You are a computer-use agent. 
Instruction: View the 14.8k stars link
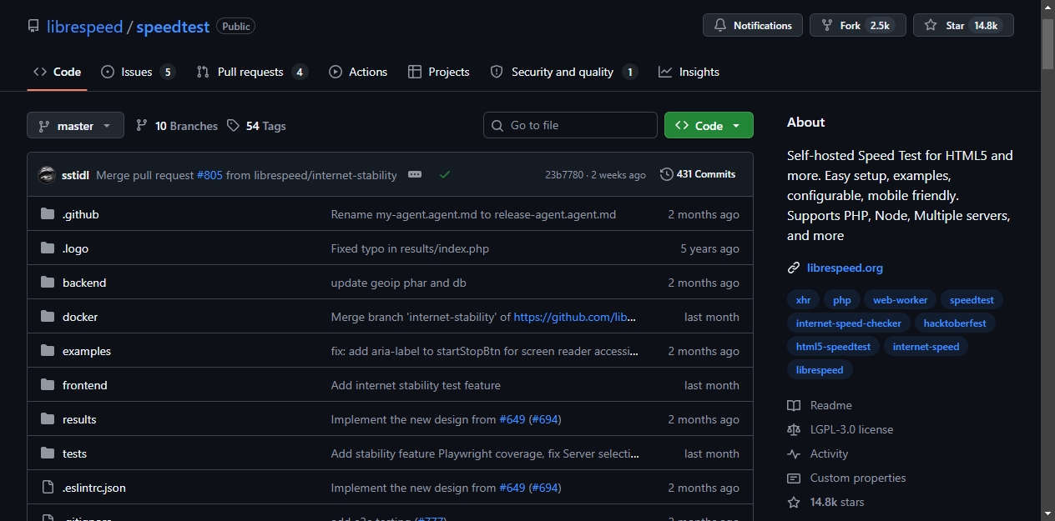point(826,502)
